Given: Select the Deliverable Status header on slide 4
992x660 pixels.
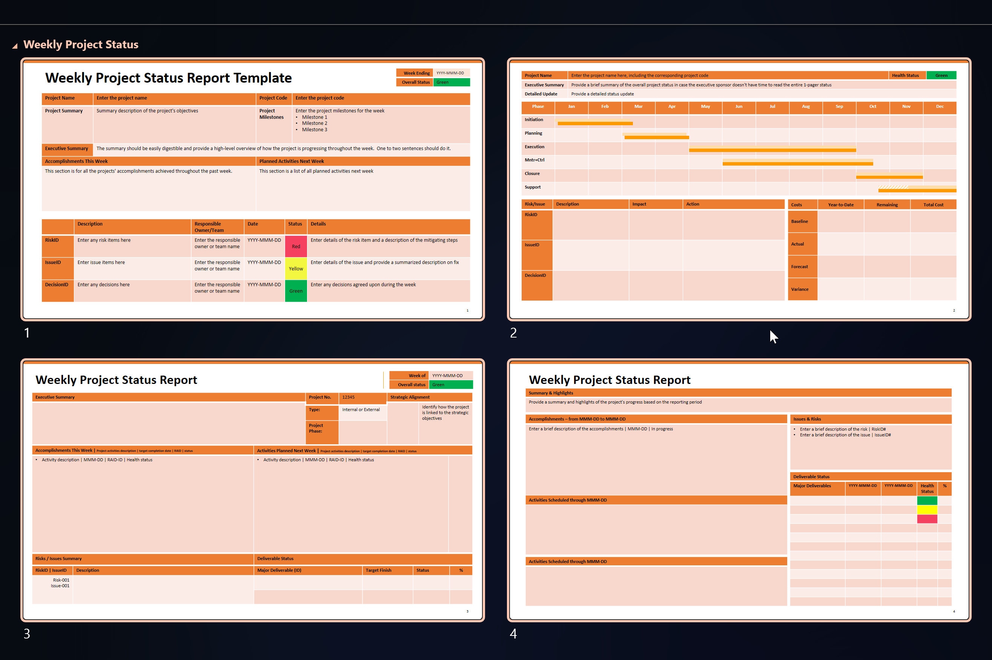Looking at the screenshot, I should point(812,476).
